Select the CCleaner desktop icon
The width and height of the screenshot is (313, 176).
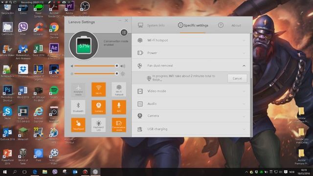point(38,29)
